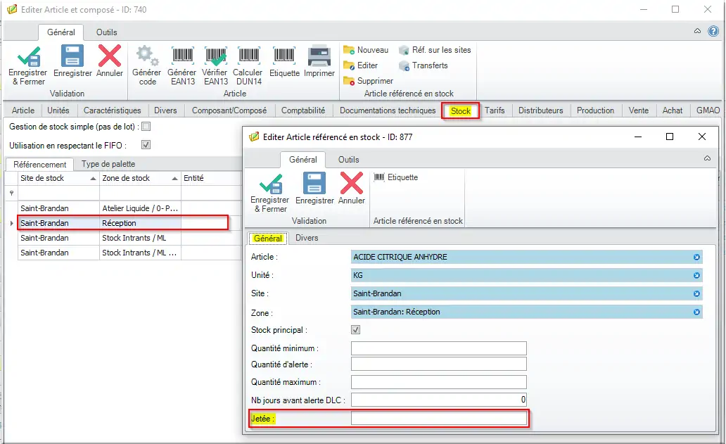Open the Vente tab
This screenshot has width=726, height=444.
click(639, 110)
